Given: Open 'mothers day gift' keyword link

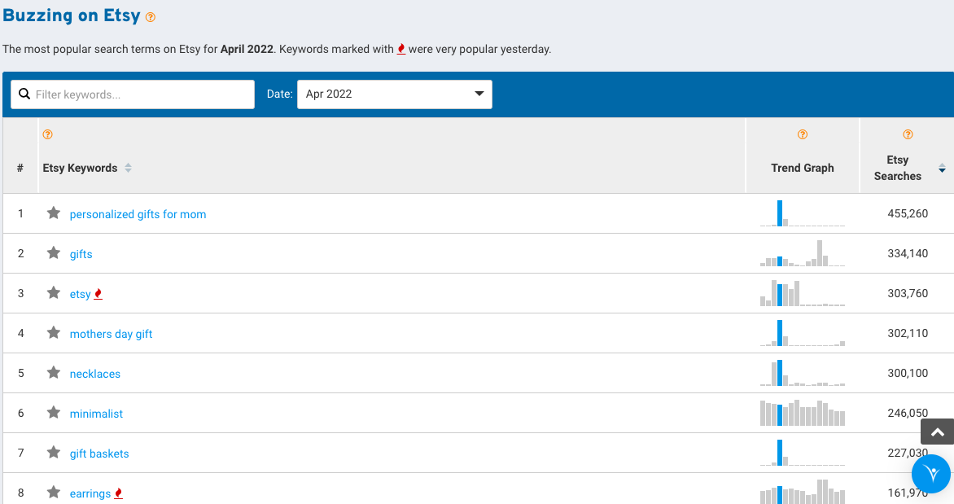Looking at the screenshot, I should click(111, 334).
